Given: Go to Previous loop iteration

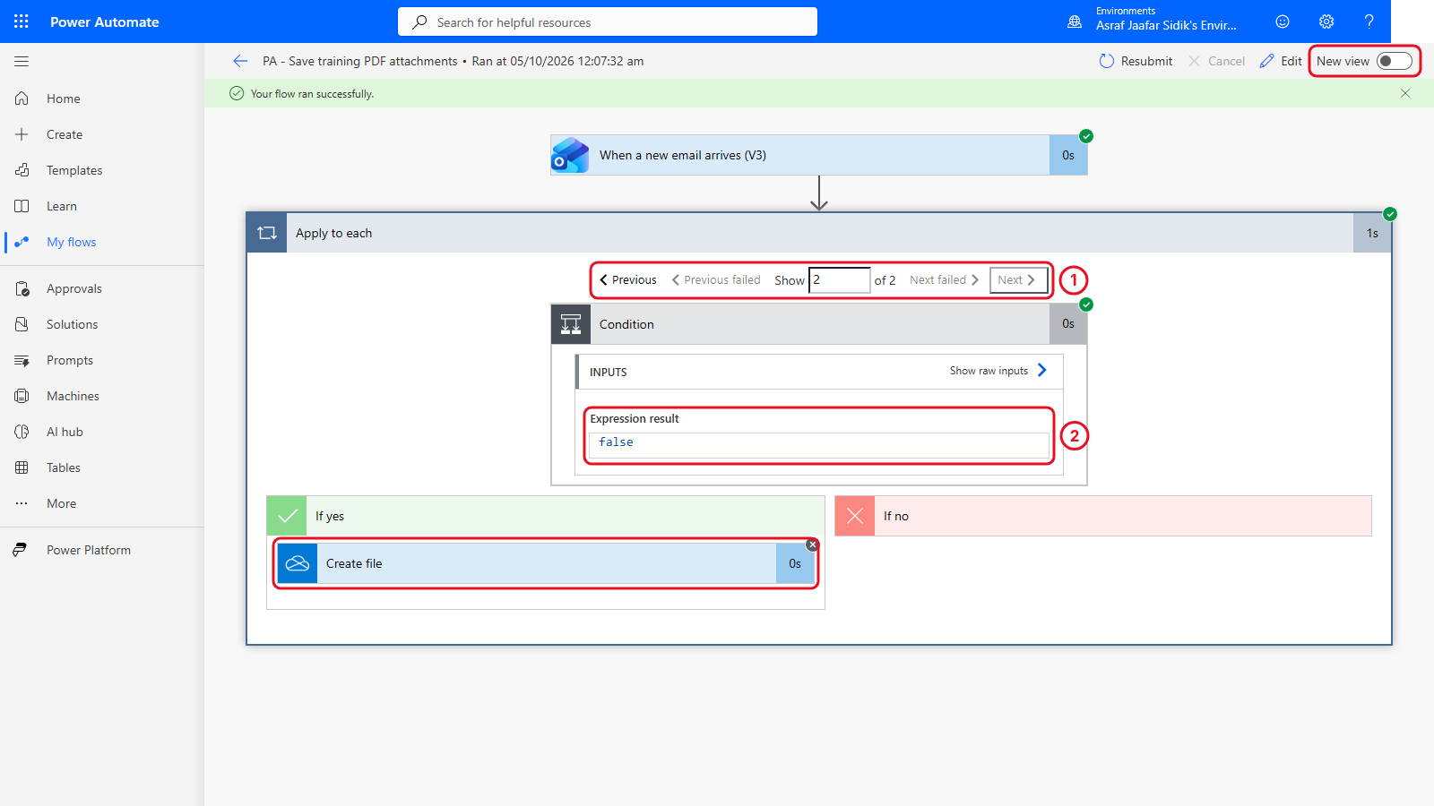Looking at the screenshot, I should [x=627, y=280].
